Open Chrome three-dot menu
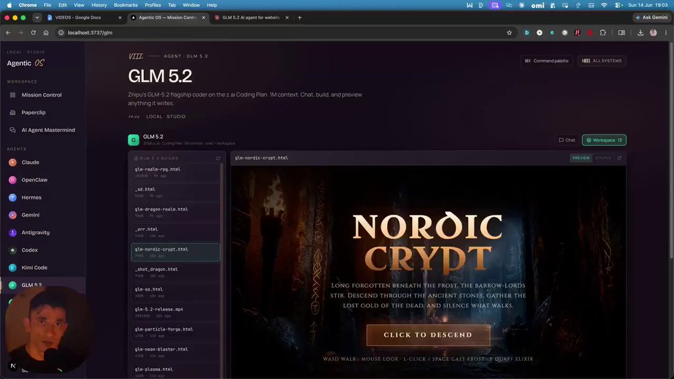This screenshot has height=379, width=674. (x=666, y=33)
